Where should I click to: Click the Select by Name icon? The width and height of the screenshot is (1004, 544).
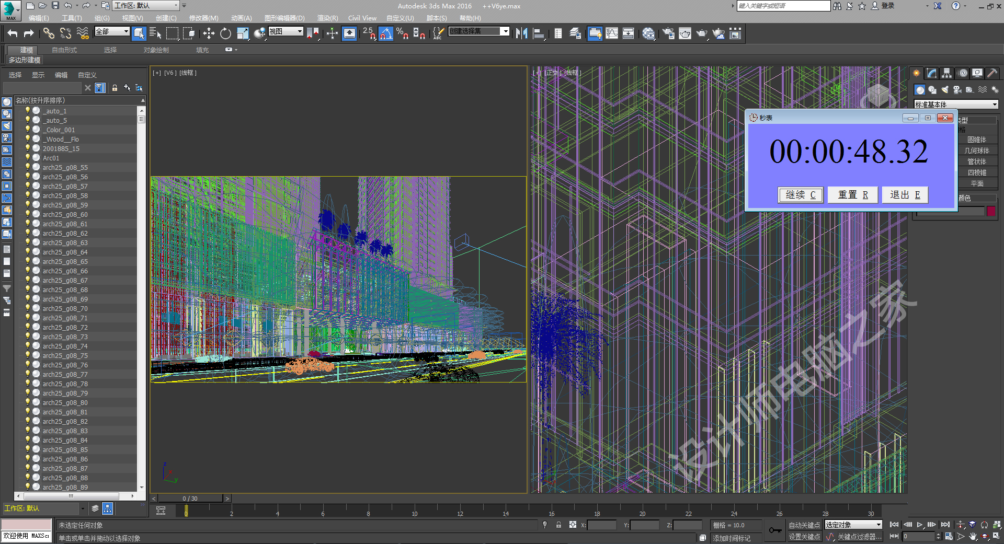155,34
